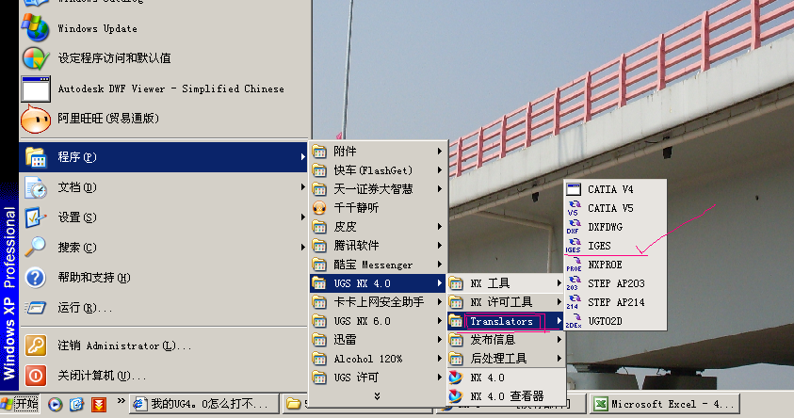Expand the 附件 submenu arrow
794x418 pixels.
(440, 152)
